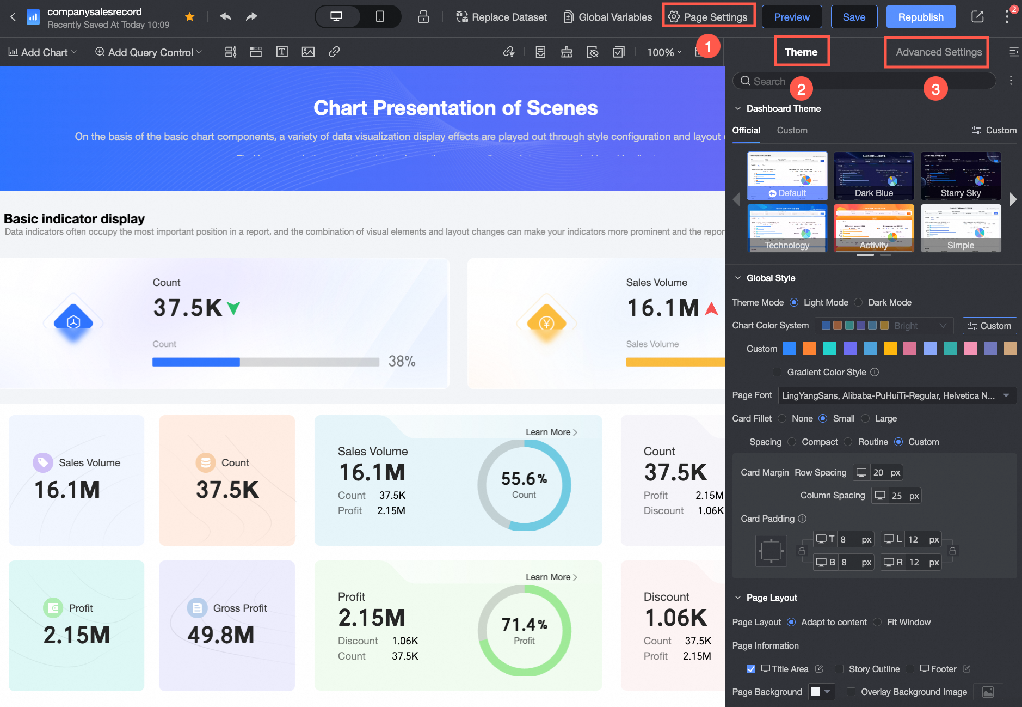Screen dimensions: 1022x707
Task: Open Global Variables
Action: (607, 17)
